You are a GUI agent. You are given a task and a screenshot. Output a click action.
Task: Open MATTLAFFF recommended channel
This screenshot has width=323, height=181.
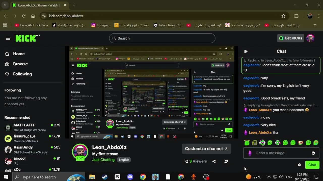click(32, 127)
